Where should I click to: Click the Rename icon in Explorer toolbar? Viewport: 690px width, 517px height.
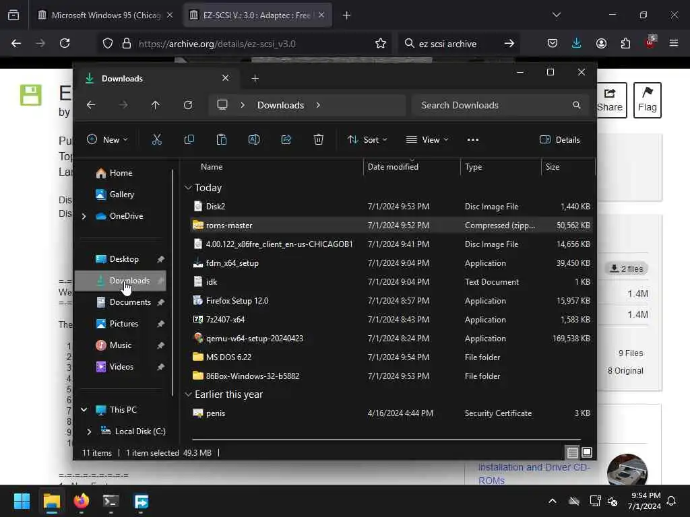[254, 140]
